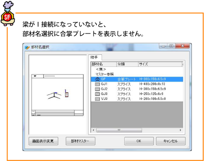Click the scrollbar right arrow
The width and height of the screenshot is (204, 161).
click(180, 130)
